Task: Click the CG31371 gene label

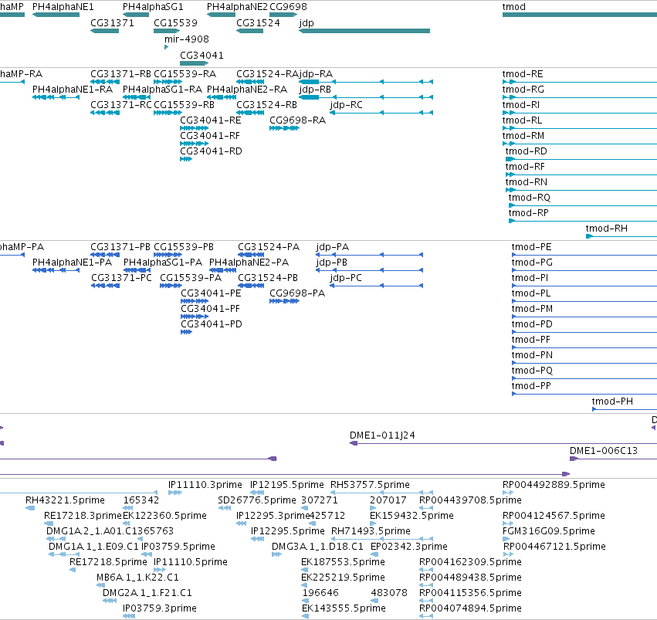Action: pos(112,23)
